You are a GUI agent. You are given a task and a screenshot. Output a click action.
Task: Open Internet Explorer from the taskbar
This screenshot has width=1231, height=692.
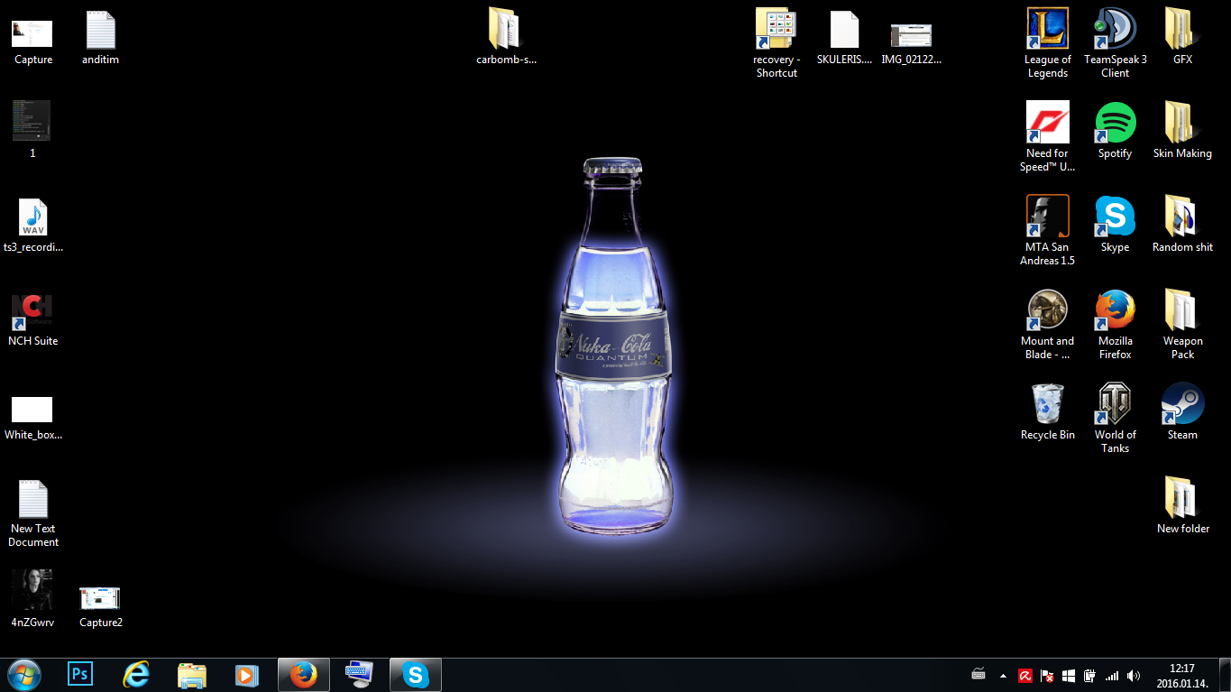click(x=136, y=675)
